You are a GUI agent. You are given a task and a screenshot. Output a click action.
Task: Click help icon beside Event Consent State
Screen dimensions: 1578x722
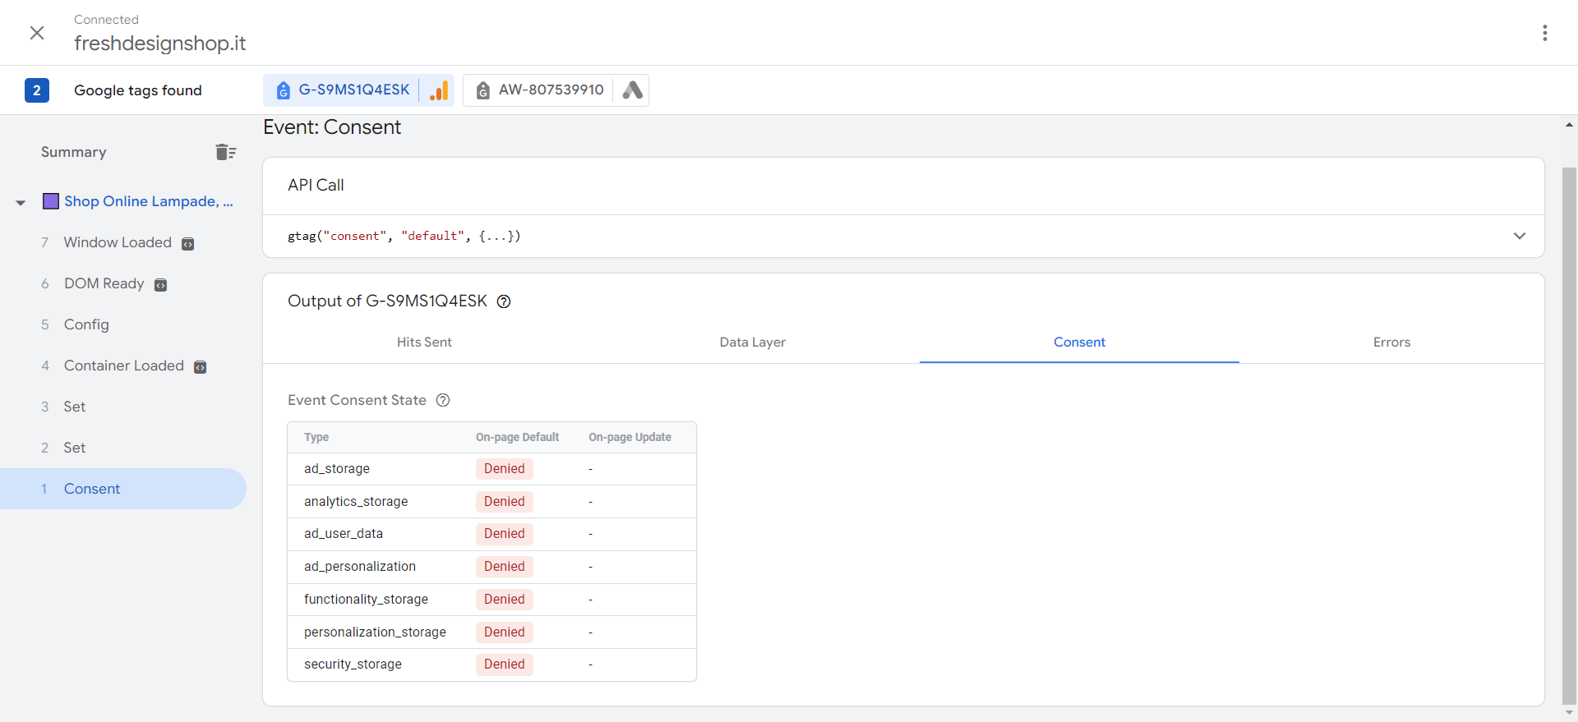tap(443, 400)
